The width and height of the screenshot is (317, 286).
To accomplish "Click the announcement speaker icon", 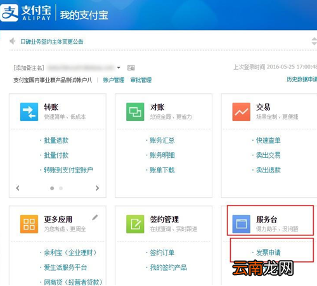I will coord(13,41).
